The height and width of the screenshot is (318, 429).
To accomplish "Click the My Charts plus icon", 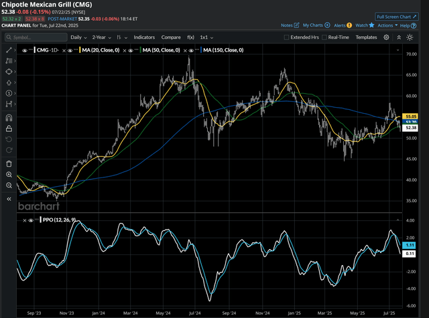I will point(327,25).
